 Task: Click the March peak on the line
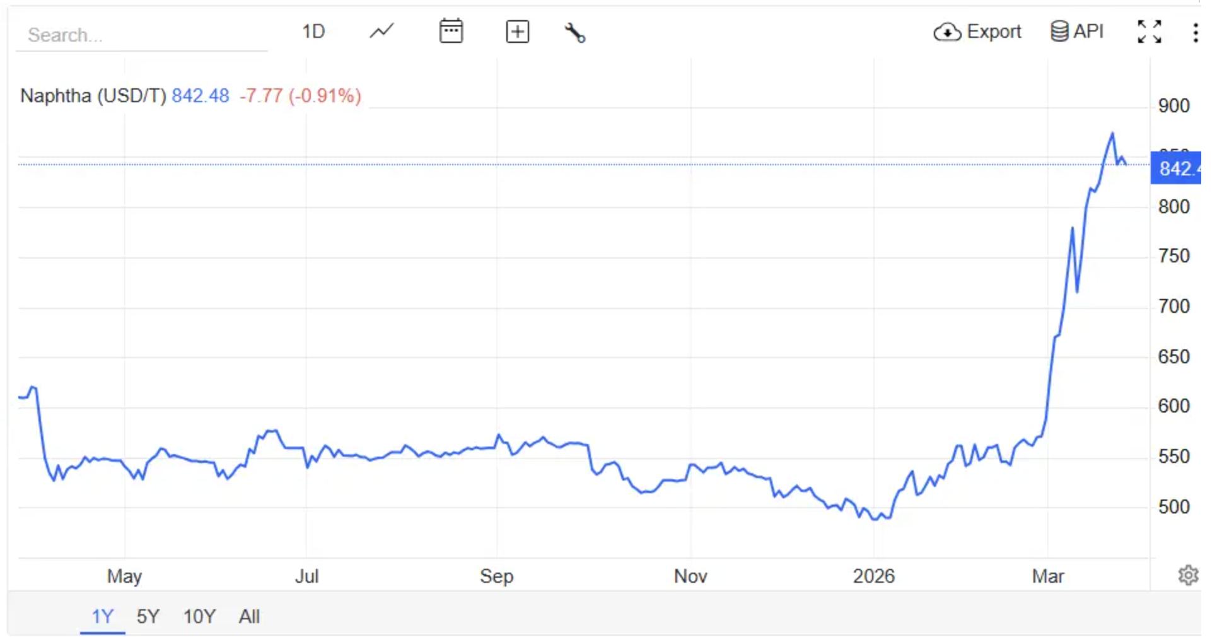pos(1112,134)
